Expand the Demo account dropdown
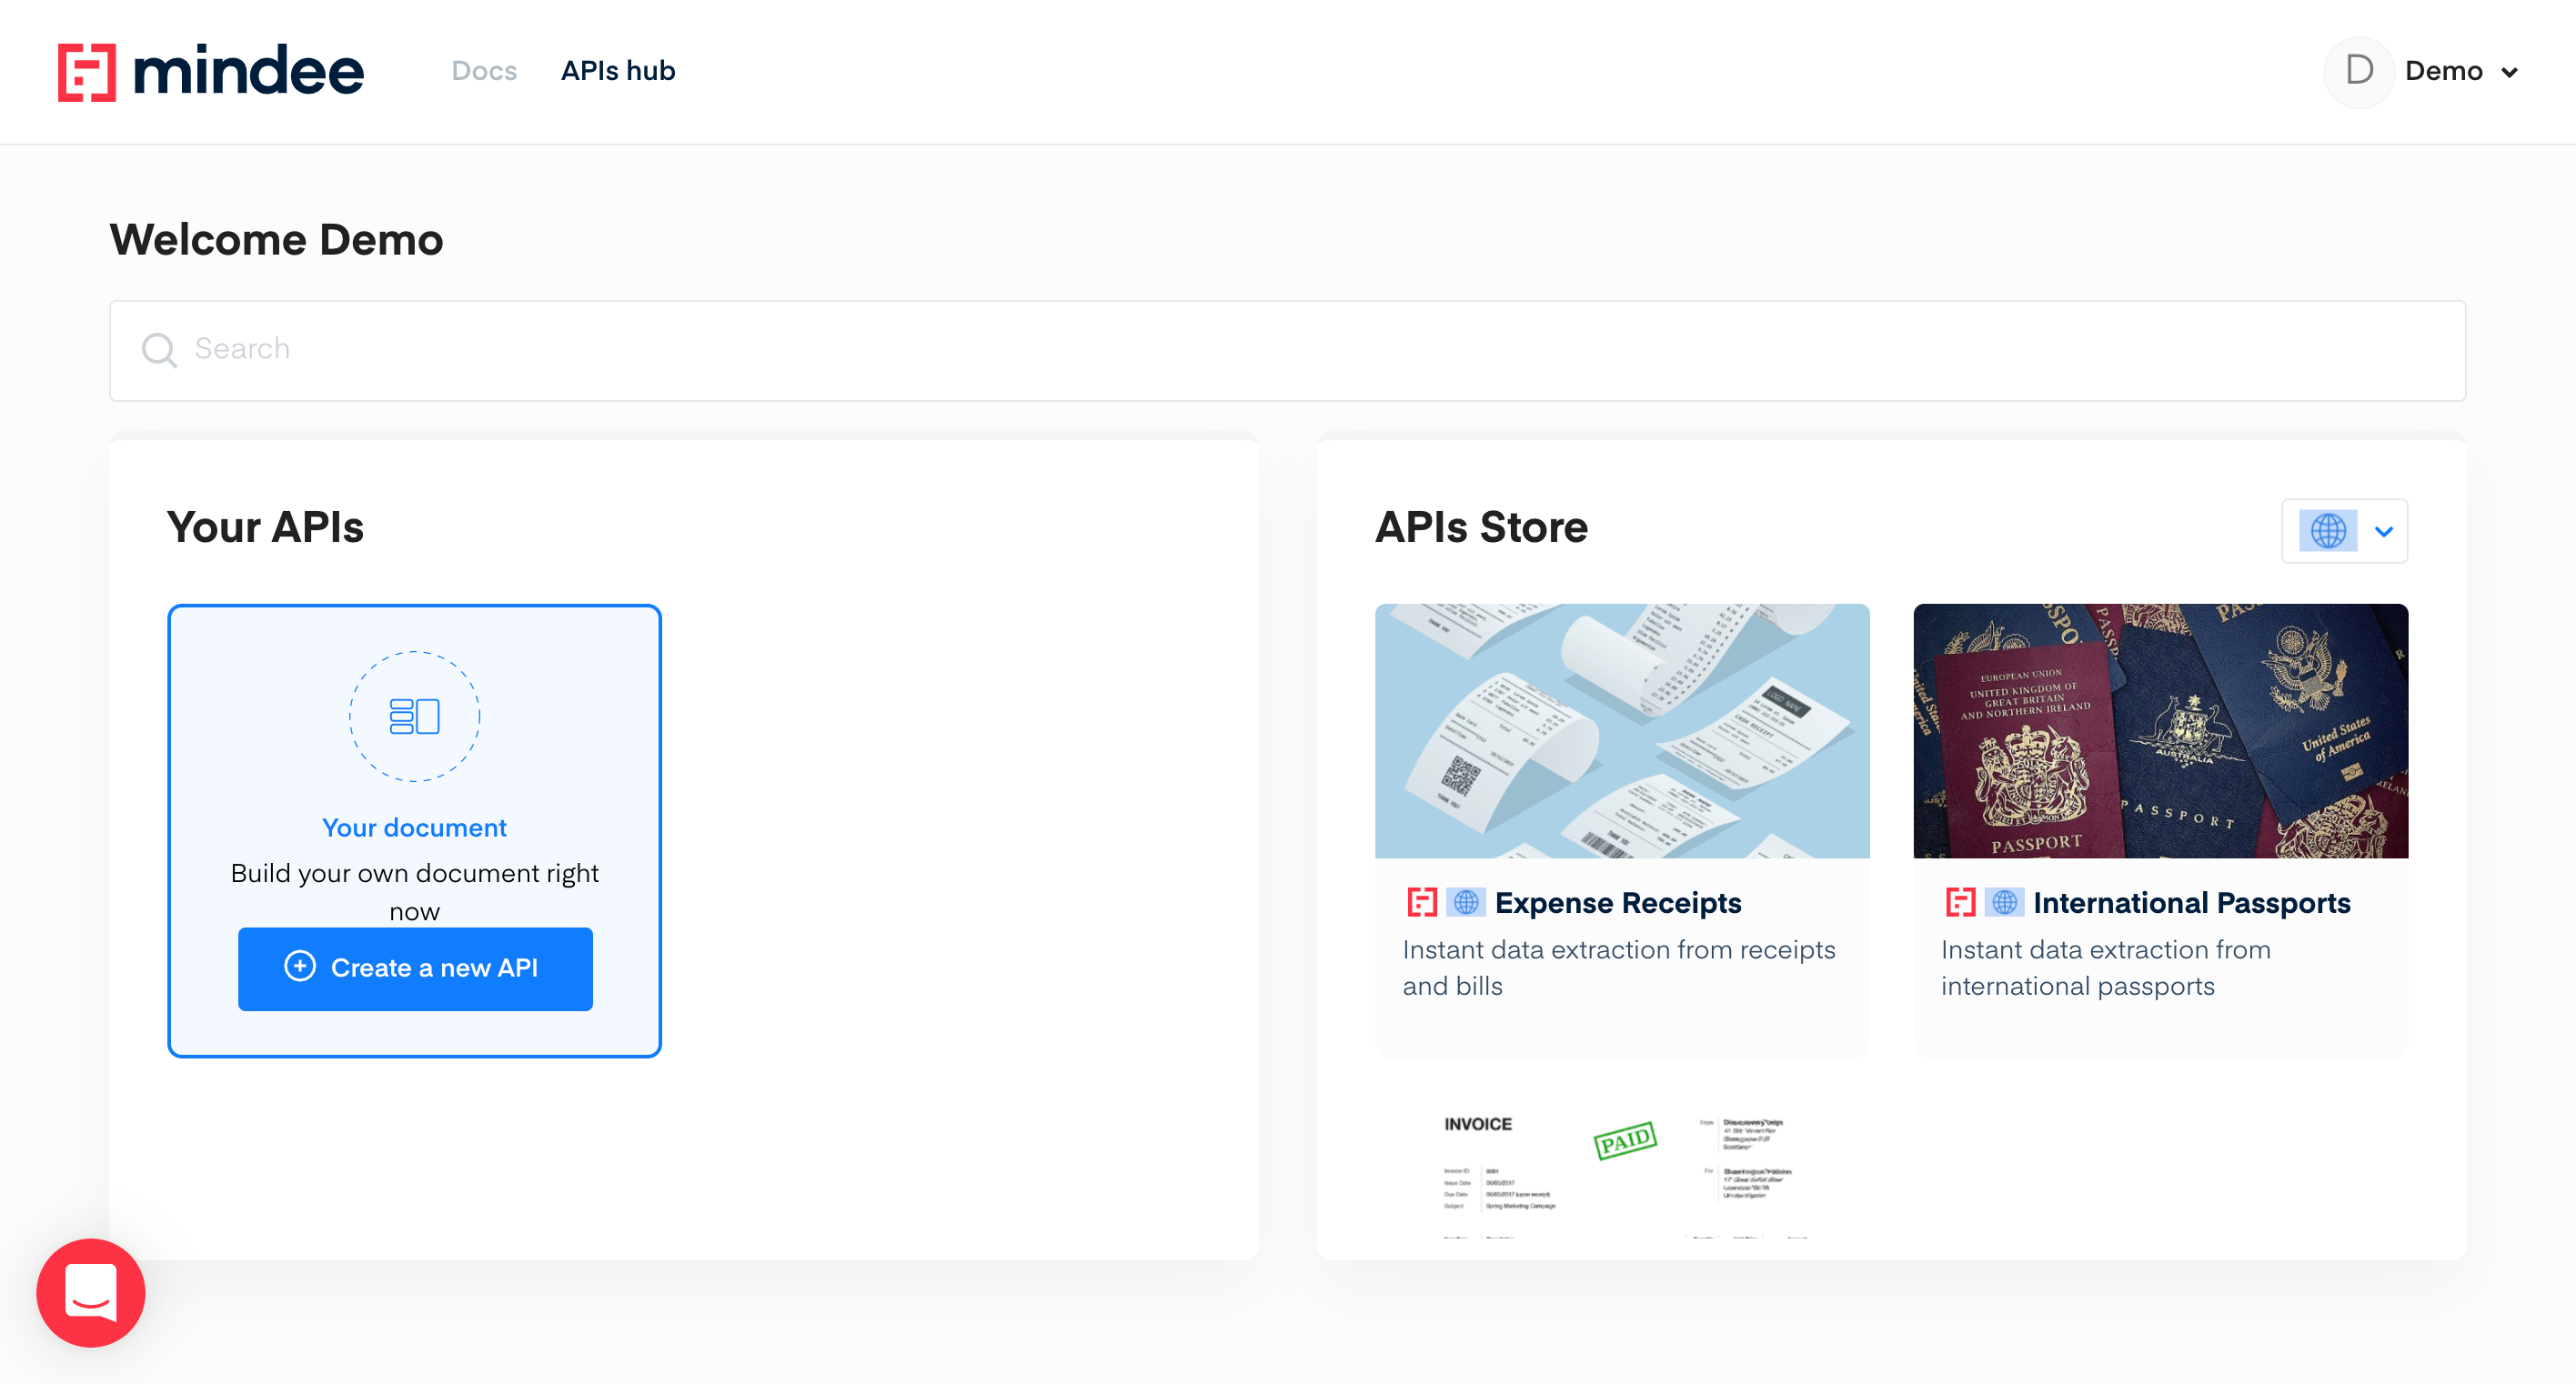Screen dimensions: 2576x1384 pos(2509,72)
